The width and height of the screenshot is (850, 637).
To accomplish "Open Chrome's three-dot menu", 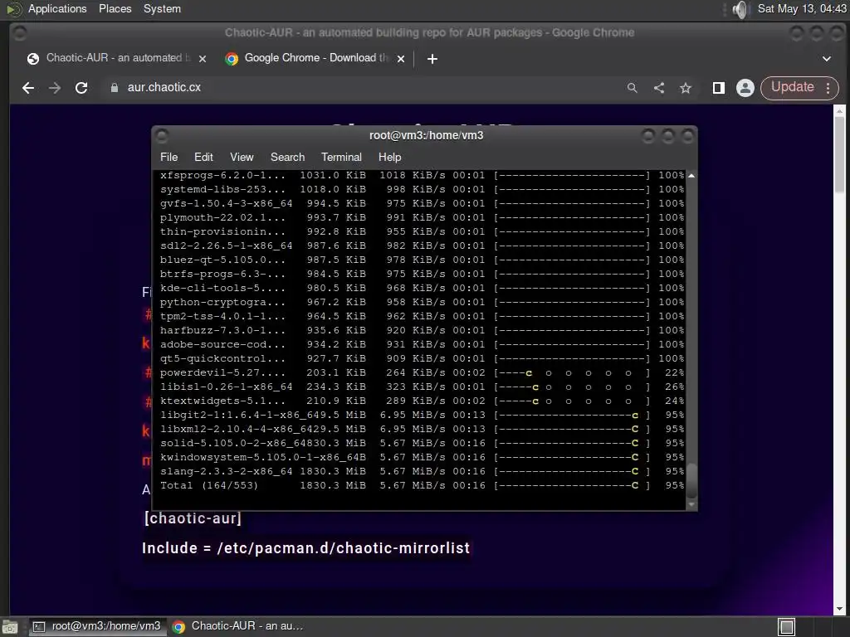I will point(828,88).
